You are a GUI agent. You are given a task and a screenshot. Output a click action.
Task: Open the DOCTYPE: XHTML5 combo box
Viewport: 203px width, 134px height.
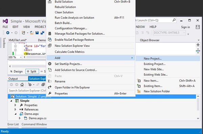170,33
